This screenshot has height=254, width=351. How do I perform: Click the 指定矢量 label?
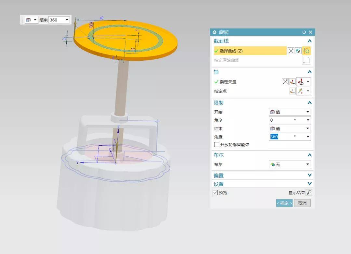tap(228, 82)
